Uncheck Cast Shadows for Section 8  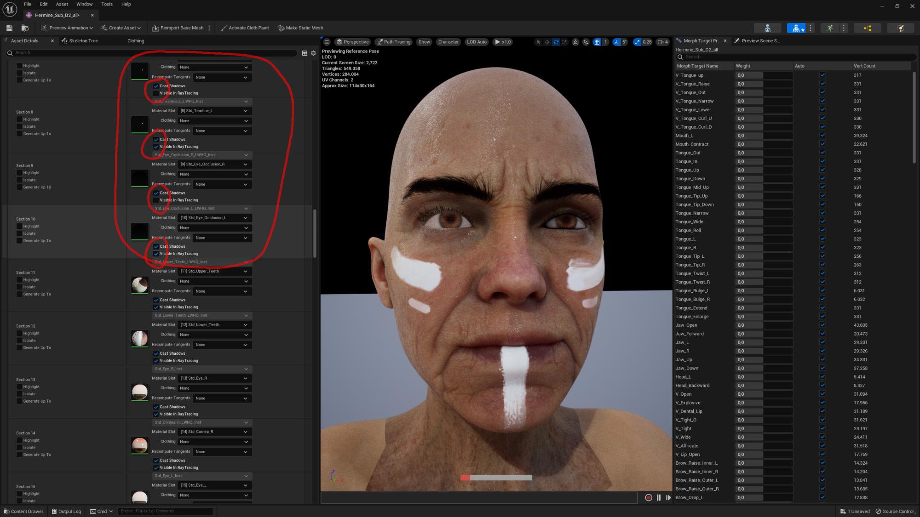click(156, 140)
